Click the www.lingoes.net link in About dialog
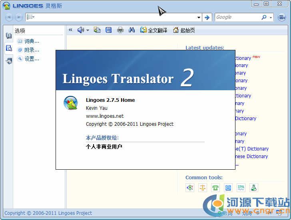 click(105, 116)
